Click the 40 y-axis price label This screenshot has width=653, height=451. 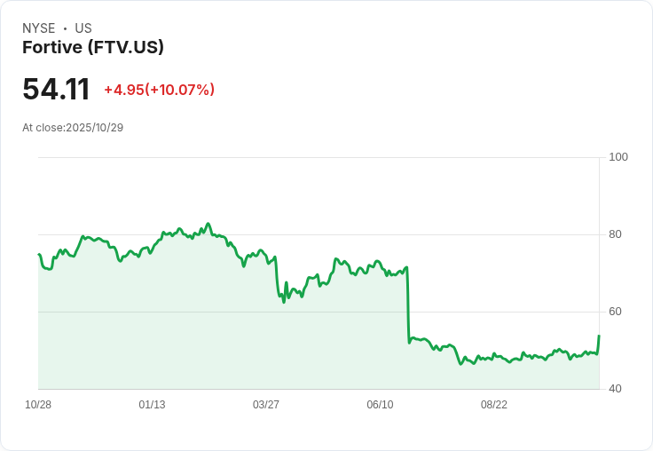615,389
